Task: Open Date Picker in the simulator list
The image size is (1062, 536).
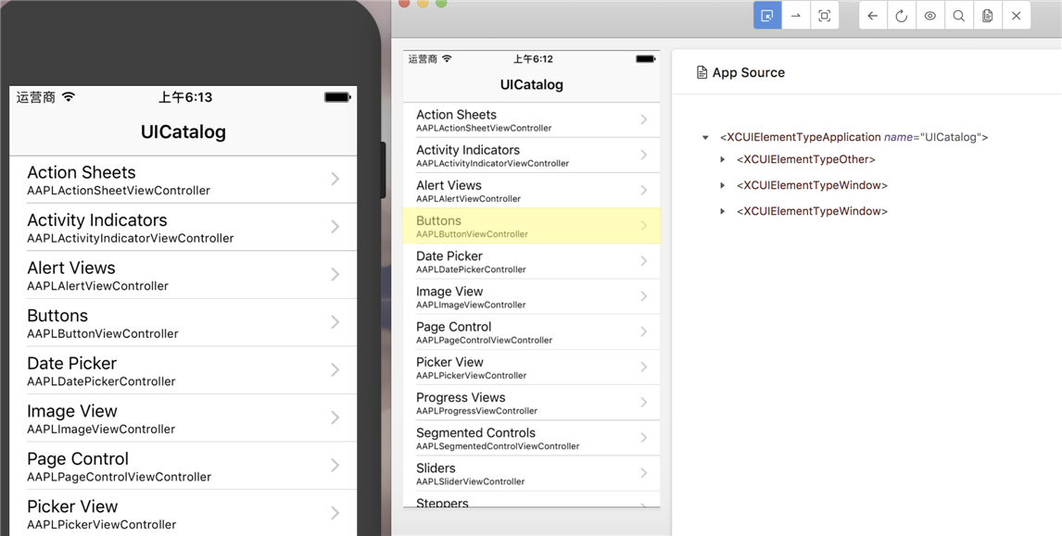Action: tap(183, 371)
